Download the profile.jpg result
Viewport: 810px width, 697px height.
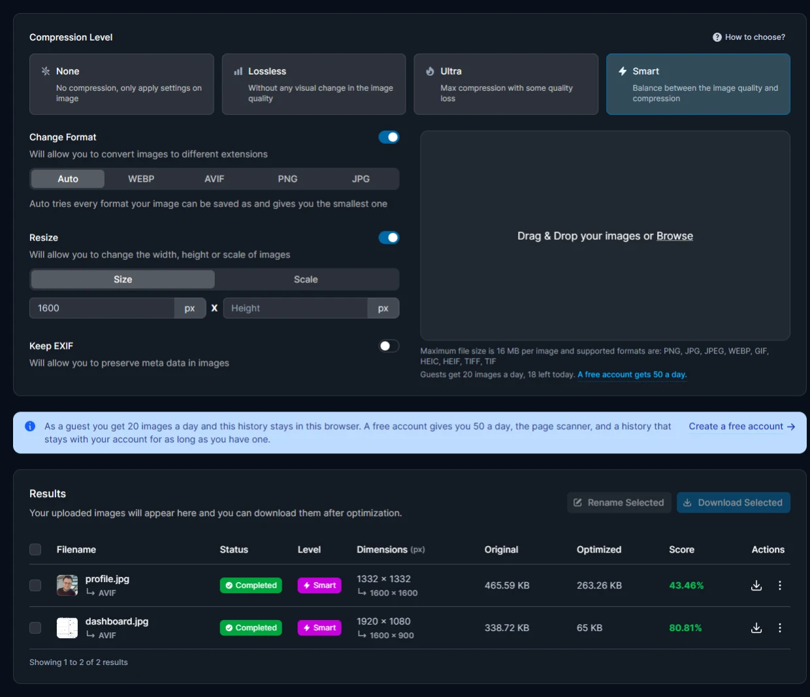(756, 585)
